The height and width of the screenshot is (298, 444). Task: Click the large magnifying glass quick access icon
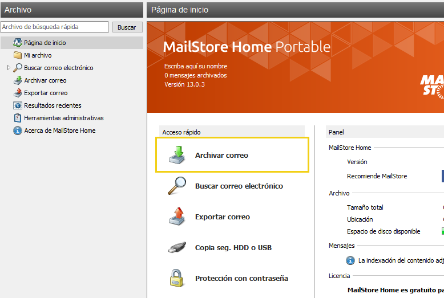177,186
